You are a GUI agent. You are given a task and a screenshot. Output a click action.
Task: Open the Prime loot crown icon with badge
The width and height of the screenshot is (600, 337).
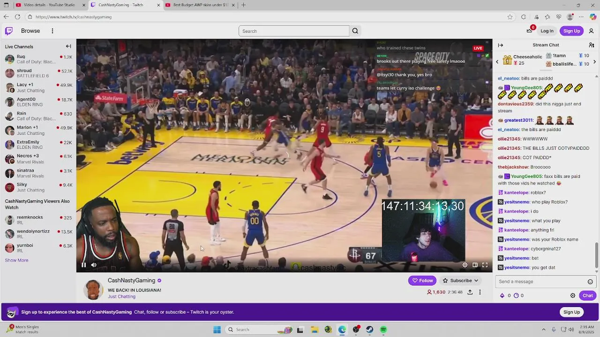tap(530, 30)
